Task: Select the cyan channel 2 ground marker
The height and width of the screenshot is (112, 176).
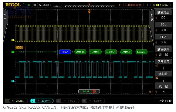Action: [x=13, y=81]
